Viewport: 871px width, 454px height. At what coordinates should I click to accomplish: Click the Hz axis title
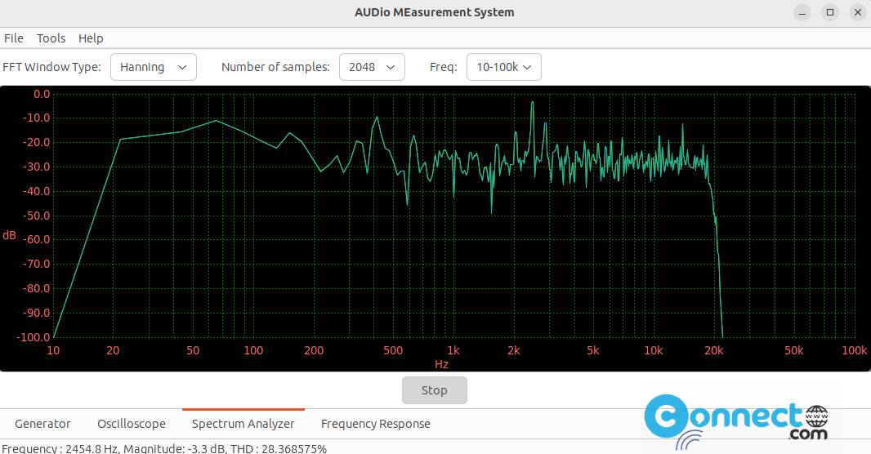click(x=441, y=364)
